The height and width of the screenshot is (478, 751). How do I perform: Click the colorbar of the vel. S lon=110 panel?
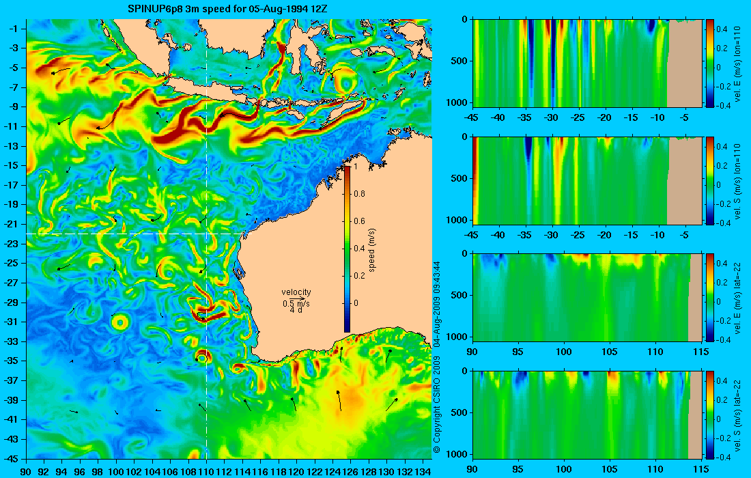pos(710,180)
